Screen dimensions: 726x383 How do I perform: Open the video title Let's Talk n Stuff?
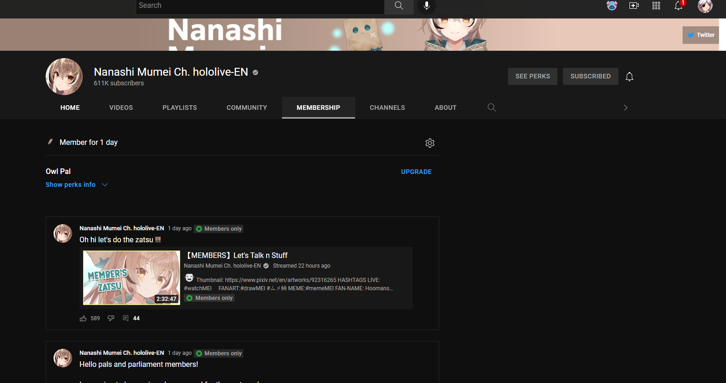coord(236,256)
